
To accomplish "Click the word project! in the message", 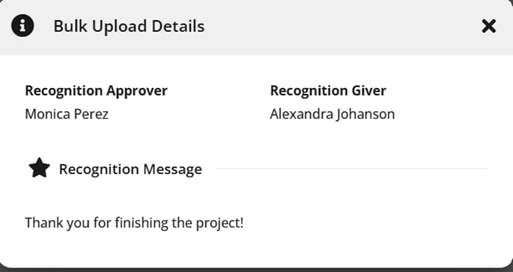I will tap(219, 224).
